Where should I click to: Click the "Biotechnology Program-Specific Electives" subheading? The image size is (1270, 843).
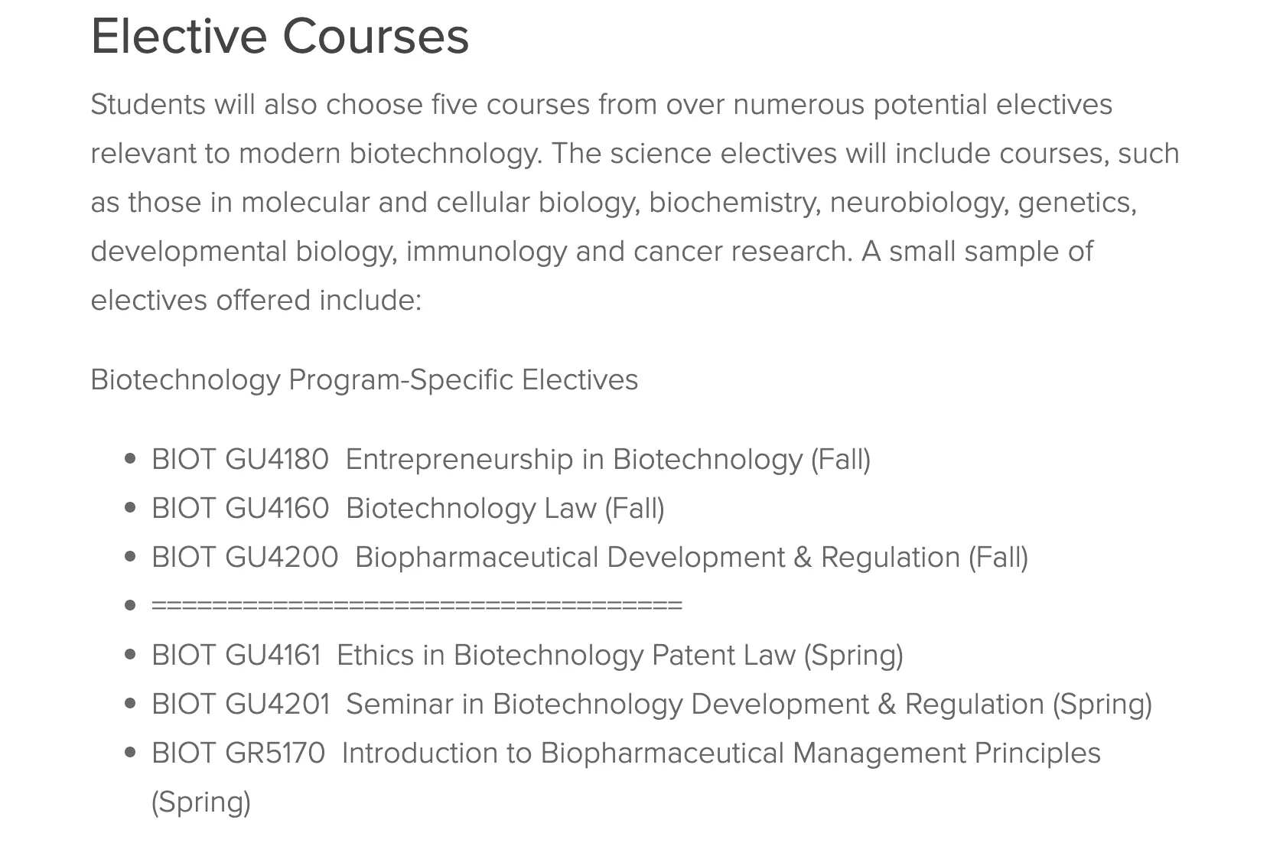click(363, 379)
